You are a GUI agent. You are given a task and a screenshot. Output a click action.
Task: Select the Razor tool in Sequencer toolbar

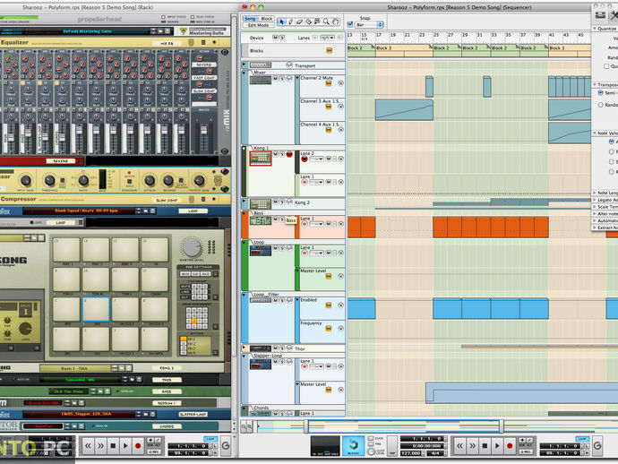[309, 21]
